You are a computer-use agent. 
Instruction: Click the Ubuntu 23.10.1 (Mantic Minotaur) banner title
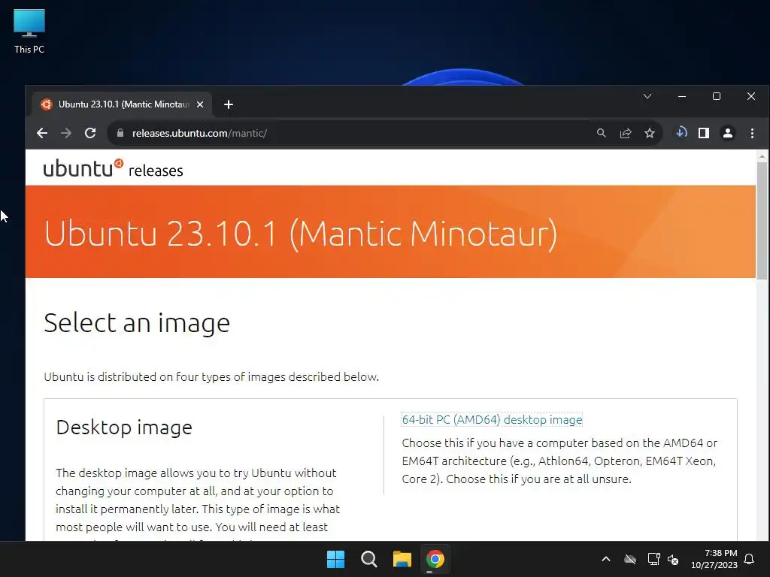pos(301,234)
